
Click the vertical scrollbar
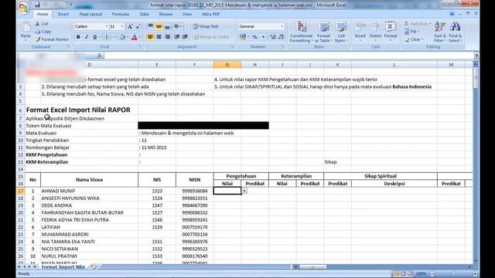pos(476,163)
